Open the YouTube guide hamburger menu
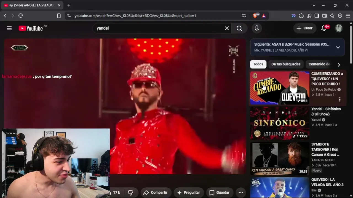The image size is (353, 198). coord(9,28)
